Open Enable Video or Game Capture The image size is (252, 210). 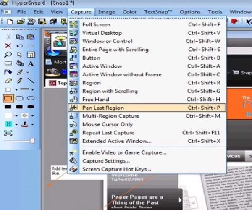tap(147, 152)
